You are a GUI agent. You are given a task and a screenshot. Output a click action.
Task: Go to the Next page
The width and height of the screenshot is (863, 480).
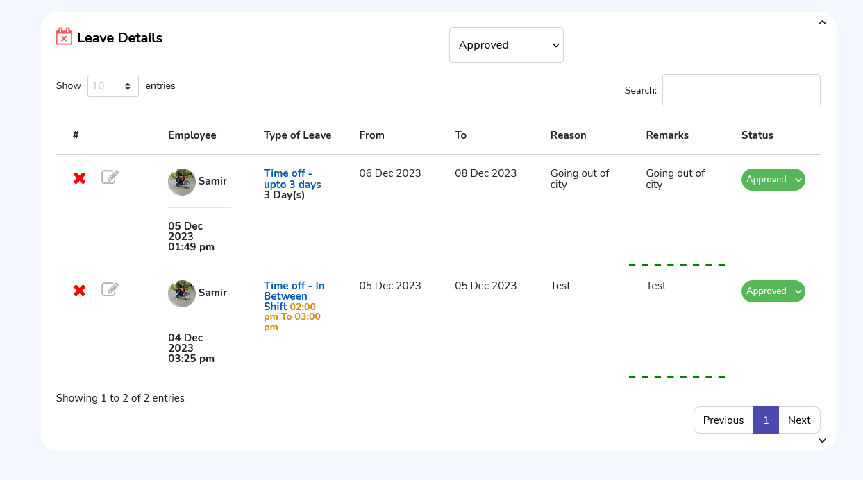(x=799, y=420)
